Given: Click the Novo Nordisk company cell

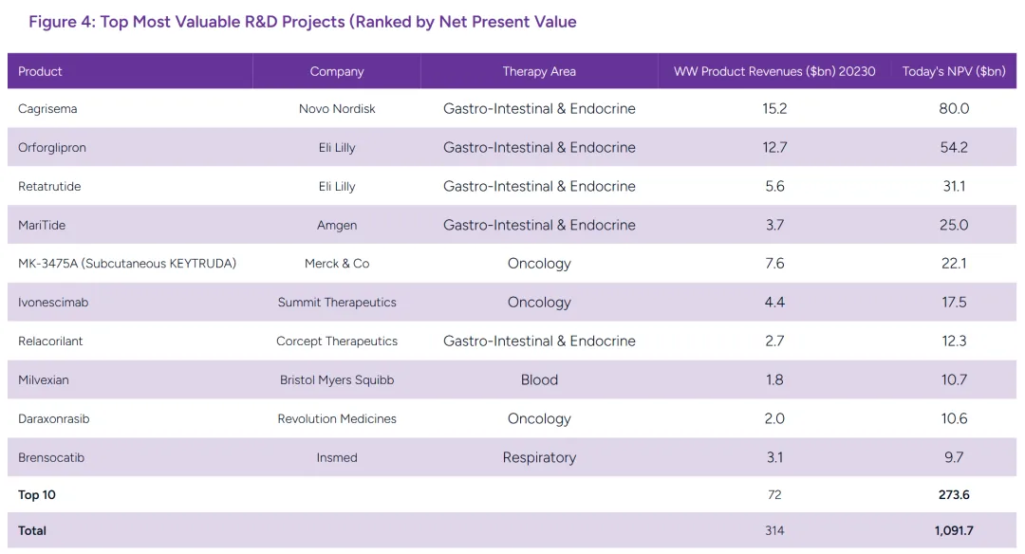Looking at the screenshot, I should click(337, 109).
